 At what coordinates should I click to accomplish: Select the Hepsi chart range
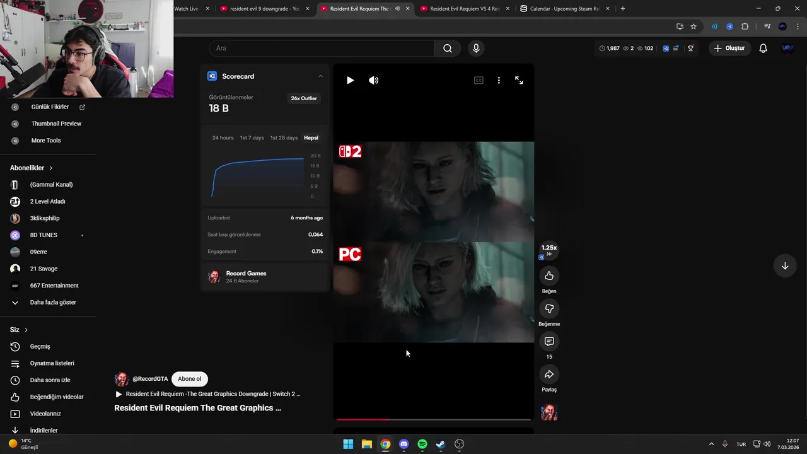pos(311,137)
